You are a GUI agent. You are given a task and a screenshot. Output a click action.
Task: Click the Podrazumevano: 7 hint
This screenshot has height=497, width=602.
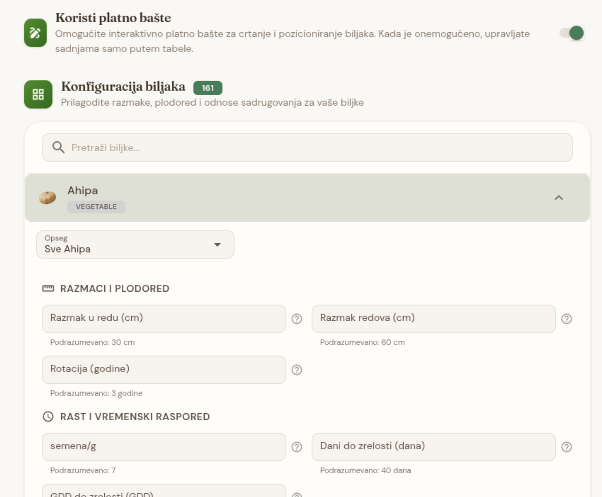click(x=83, y=470)
